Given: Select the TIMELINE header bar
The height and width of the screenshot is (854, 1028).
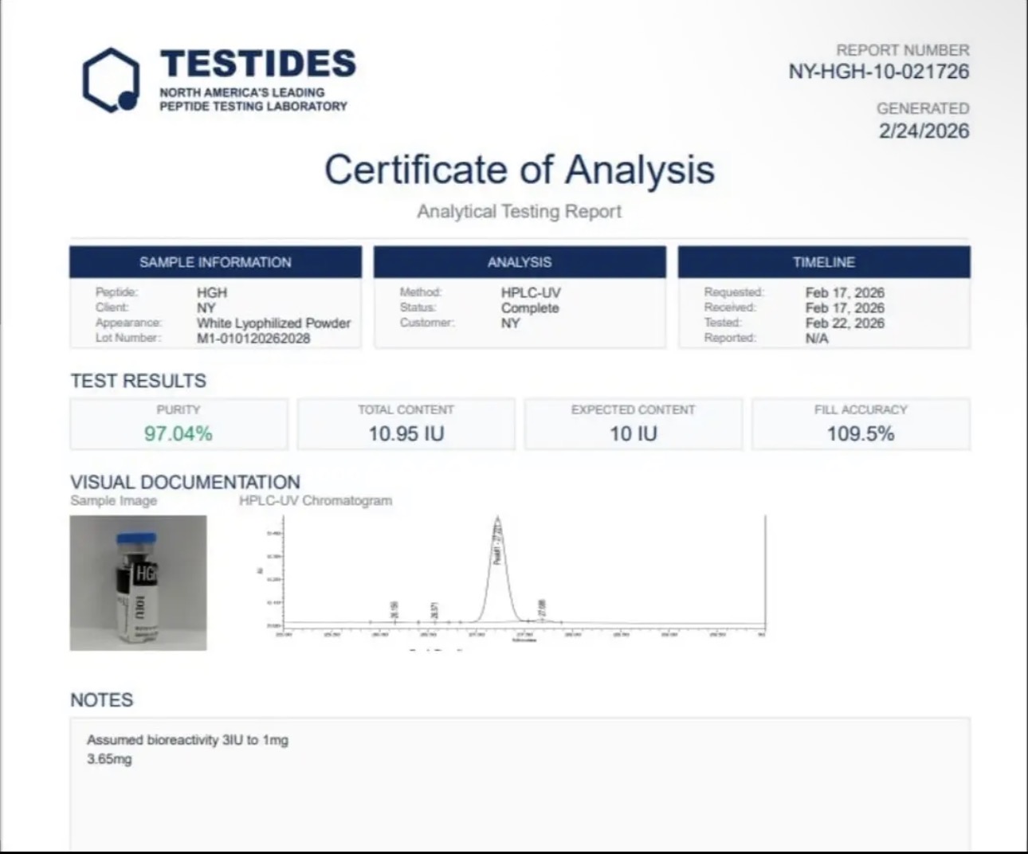Looking at the screenshot, I should click(x=824, y=262).
